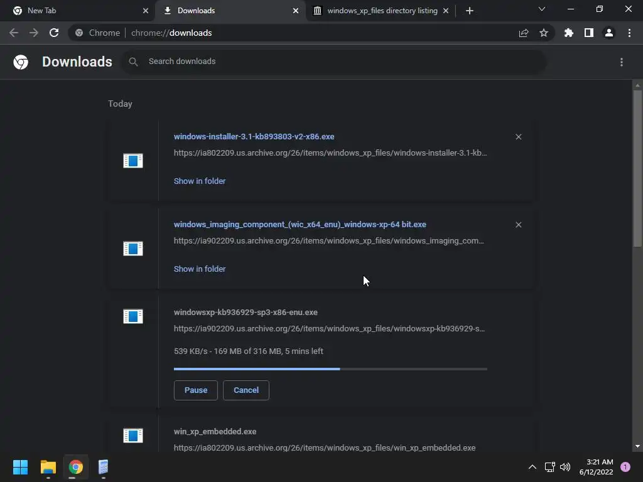Image resolution: width=643 pixels, height=482 pixels.
Task: Pause the windowsxp-kb936929 download
Action: pyautogui.click(x=196, y=390)
